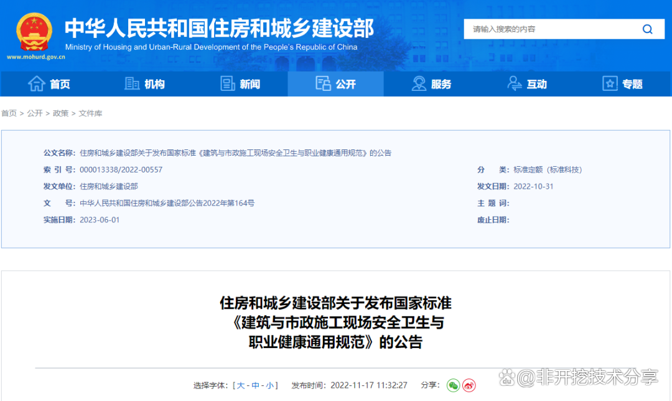The width and height of the screenshot is (672, 401).
Task: Click the 主题词 field label
Action: 493,203
